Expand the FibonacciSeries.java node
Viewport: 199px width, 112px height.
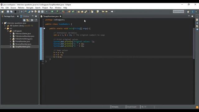point(11,34)
